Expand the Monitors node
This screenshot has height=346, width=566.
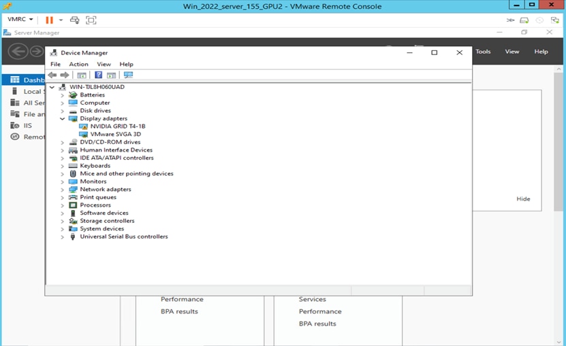(63, 181)
